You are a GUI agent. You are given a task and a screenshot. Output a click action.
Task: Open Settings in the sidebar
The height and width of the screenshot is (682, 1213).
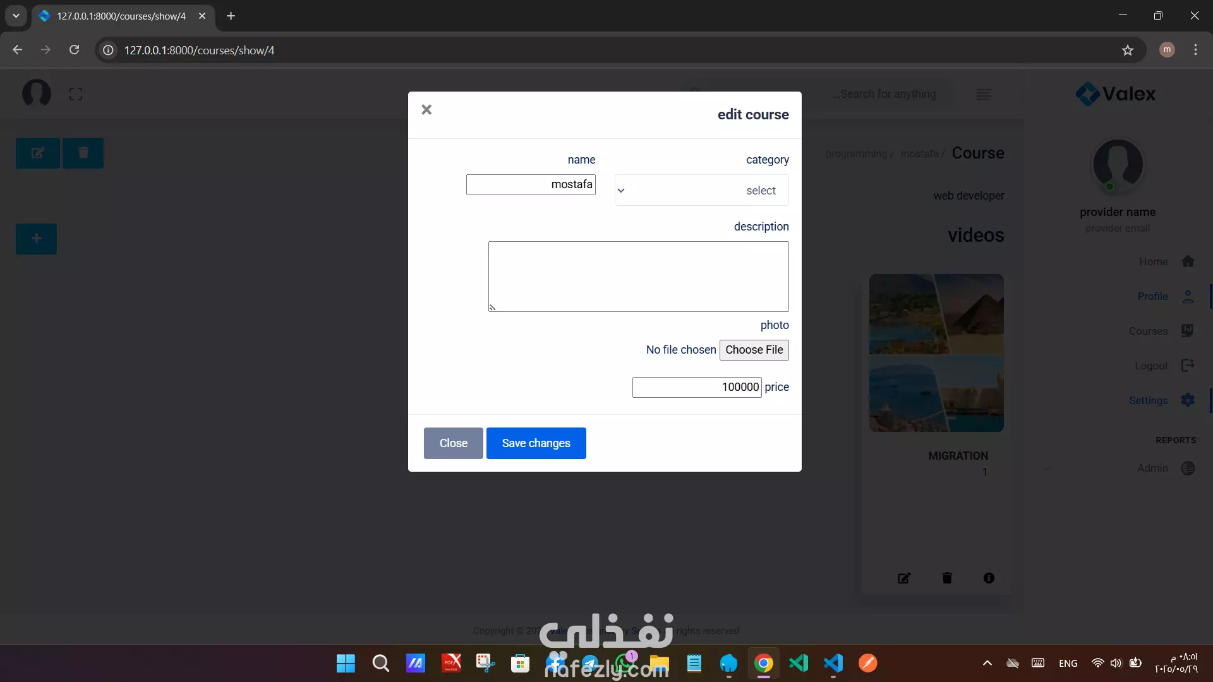click(1162, 400)
